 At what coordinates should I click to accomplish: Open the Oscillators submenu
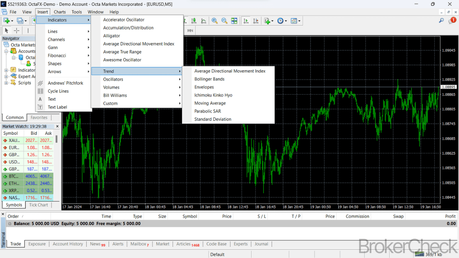tap(137, 79)
